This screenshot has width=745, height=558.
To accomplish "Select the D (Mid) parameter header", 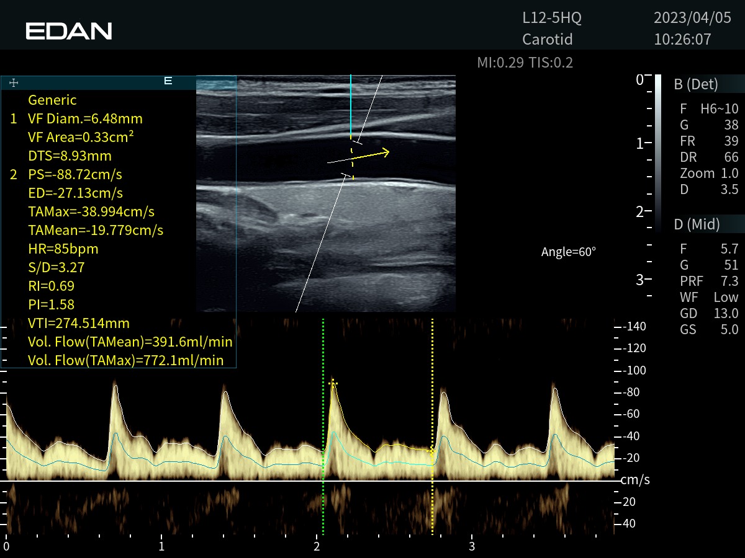I will point(697,224).
